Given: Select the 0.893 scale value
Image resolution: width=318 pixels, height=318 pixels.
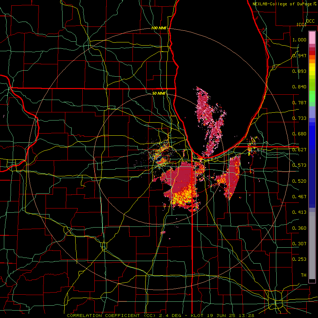Looking at the screenshot, I should 299,71.
